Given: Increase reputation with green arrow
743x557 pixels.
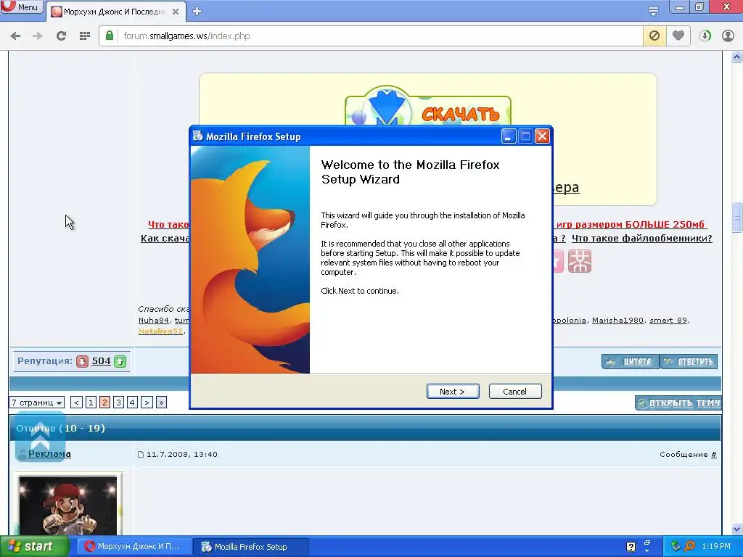Looking at the screenshot, I should coord(120,361).
